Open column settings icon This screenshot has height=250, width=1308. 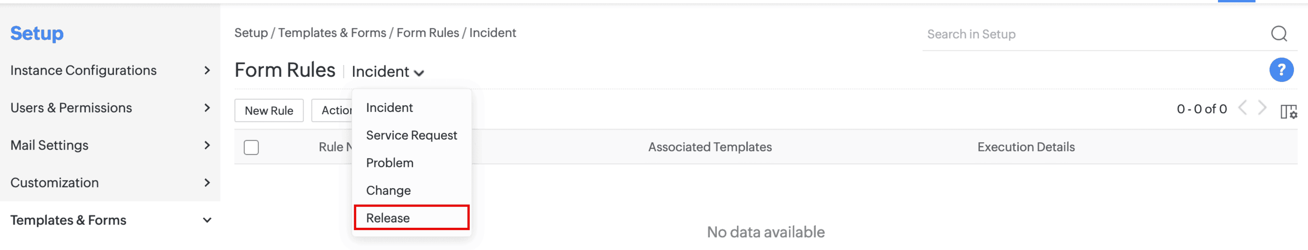coord(1288,111)
